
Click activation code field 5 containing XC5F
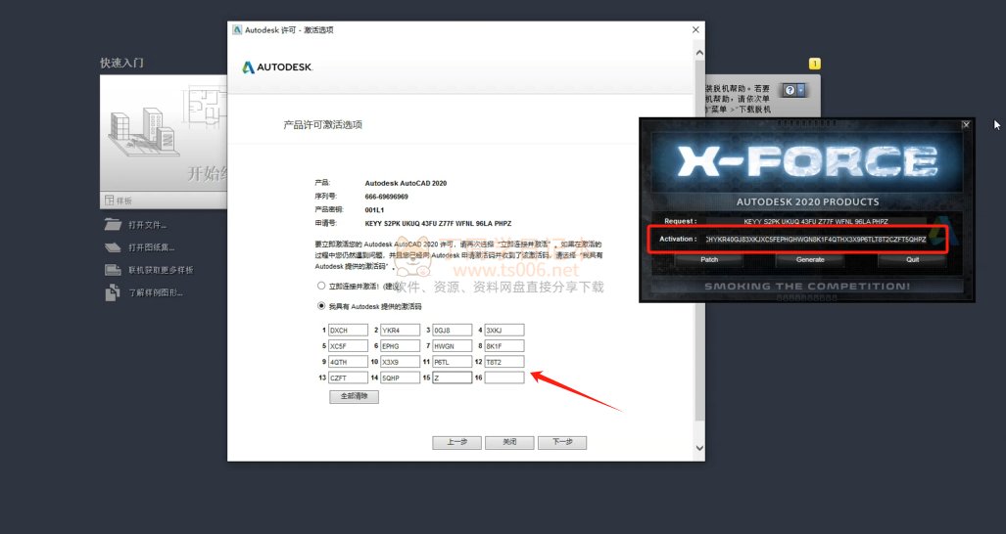(349, 346)
